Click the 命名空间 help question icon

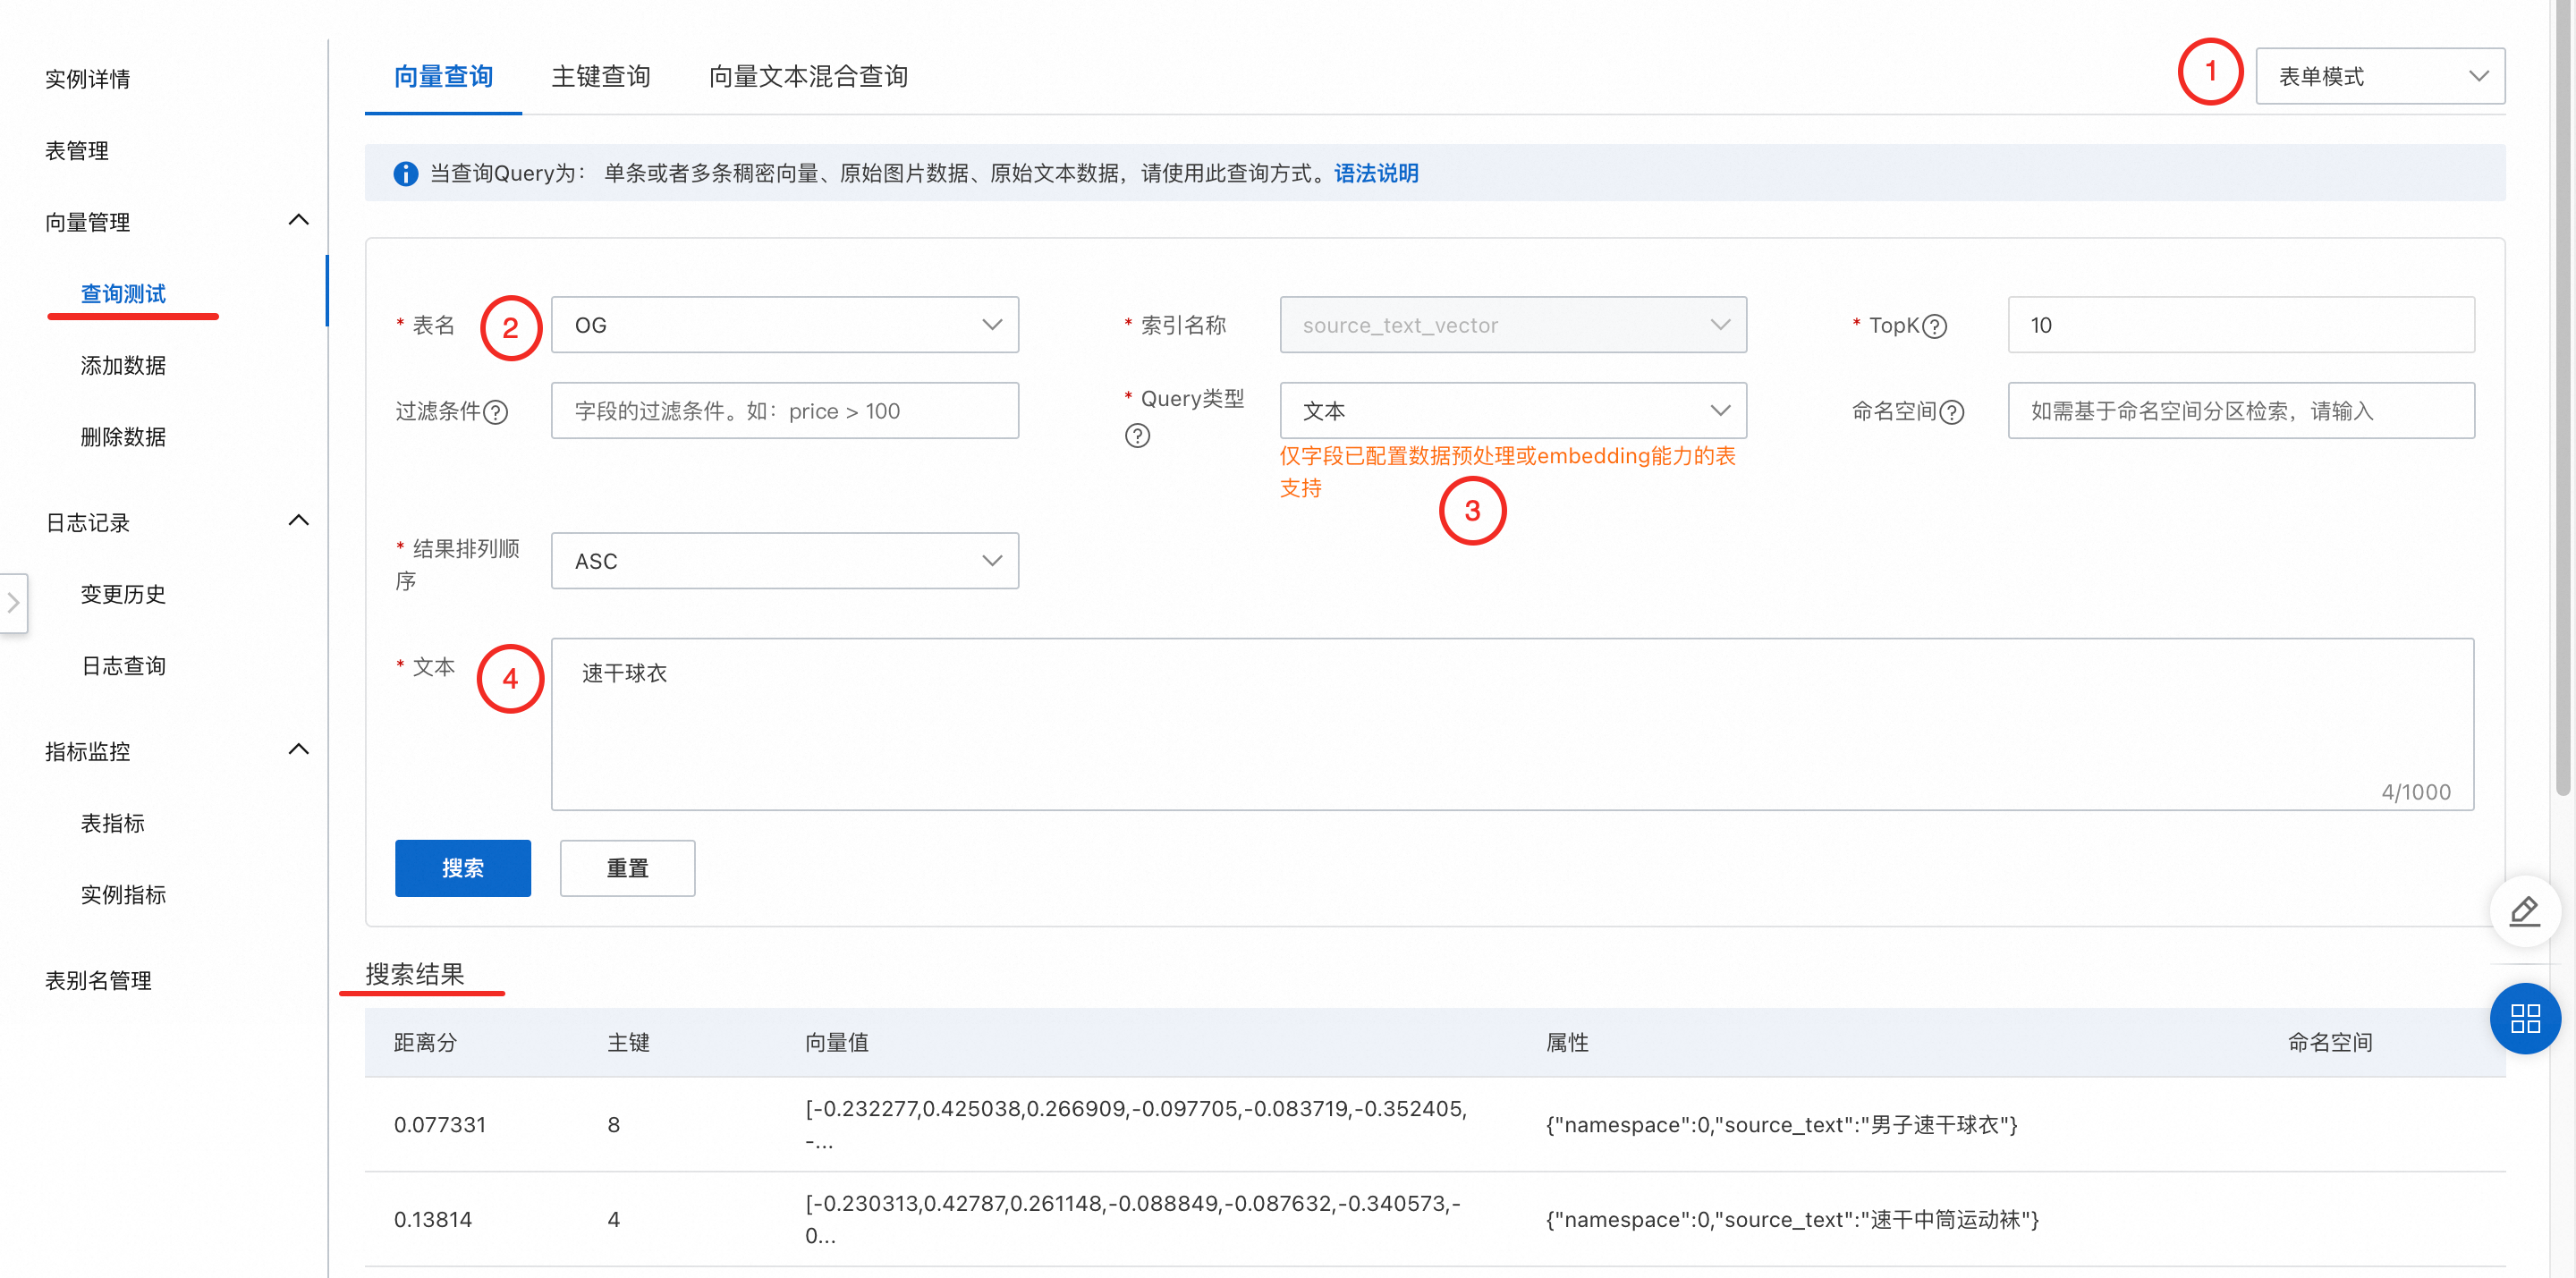tap(1952, 412)
